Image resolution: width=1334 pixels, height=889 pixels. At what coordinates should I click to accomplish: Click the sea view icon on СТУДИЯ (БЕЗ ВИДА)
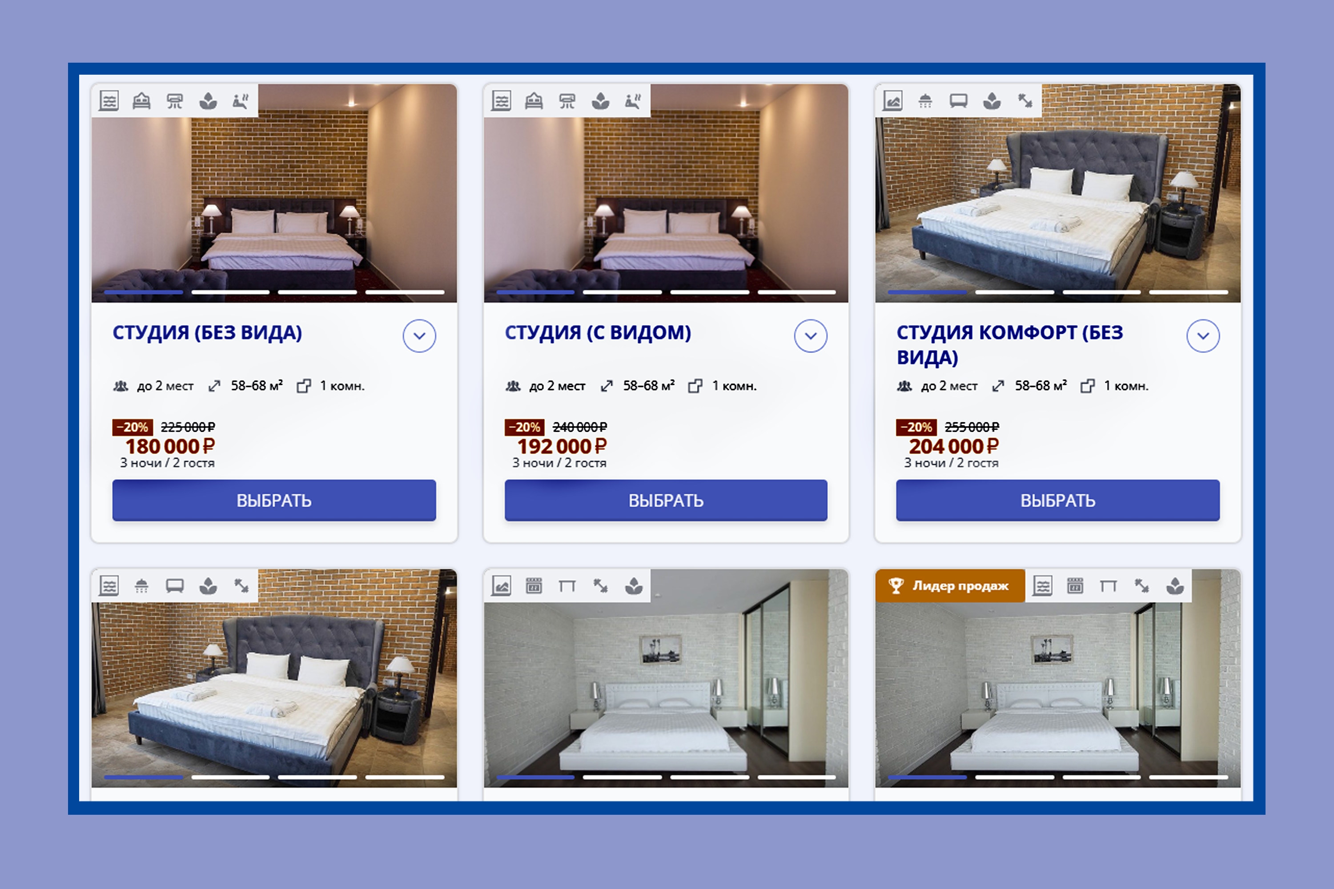109,101
